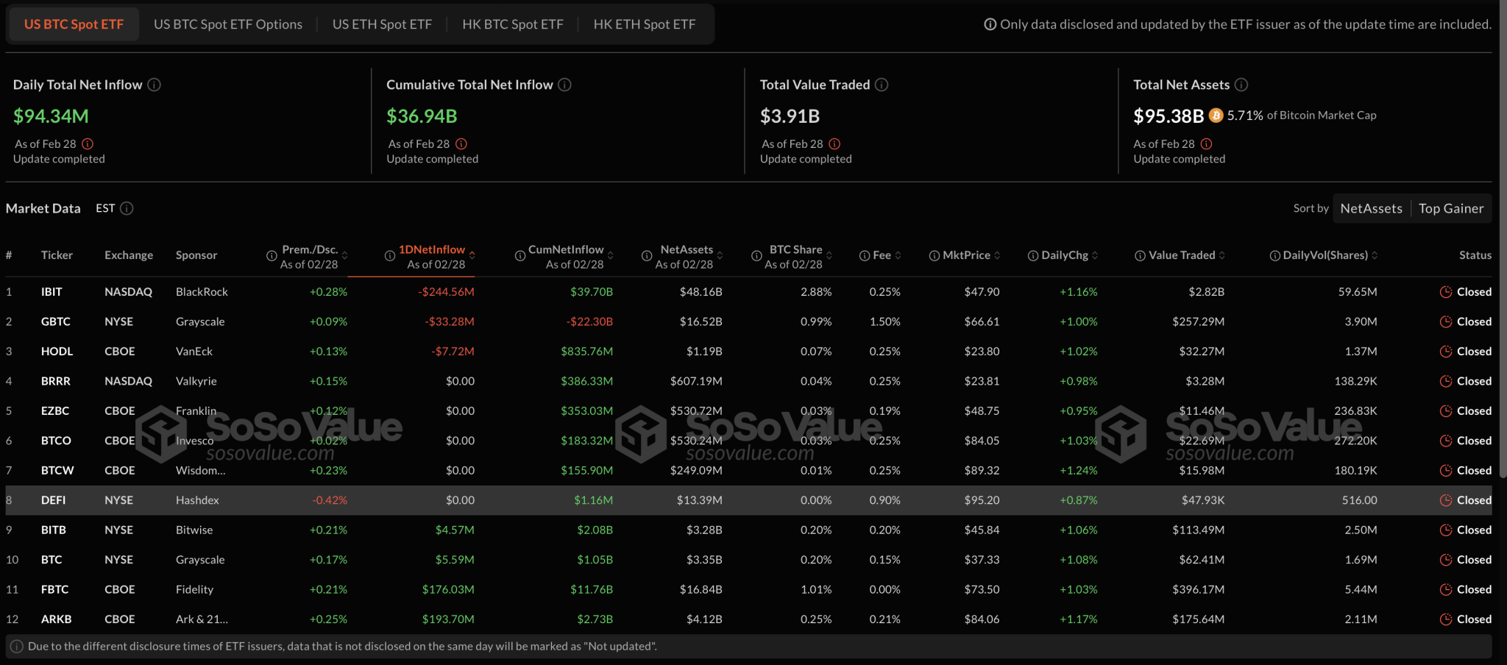The height and width of the screenshot is (665, 1507).
Task: Click the Ticker column header
Action: (57, 255)
